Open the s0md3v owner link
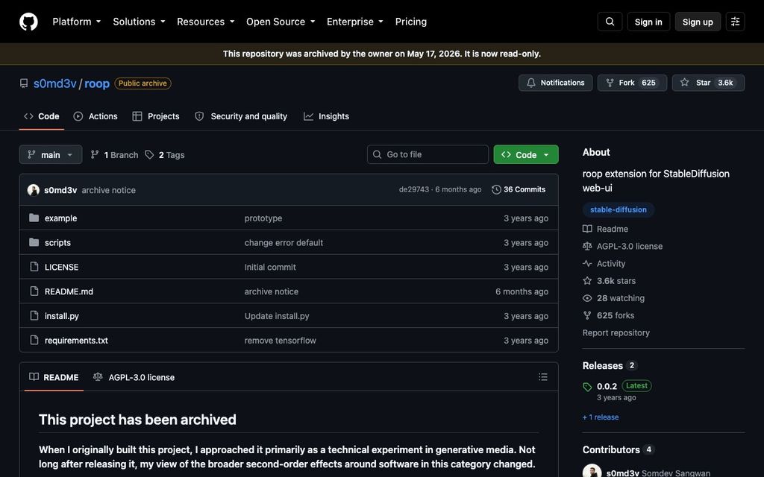The height and width of the screenshot is (477, 764). 54,83
